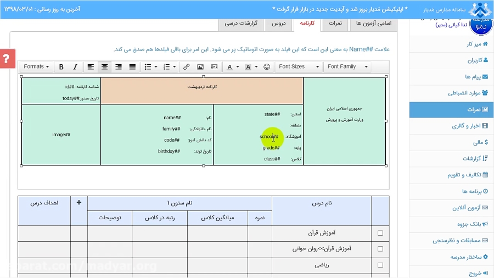Viewport: 494px width, 278px height.
Task: Click name## placeholder in editor
Action: click(x=172, y=118)
